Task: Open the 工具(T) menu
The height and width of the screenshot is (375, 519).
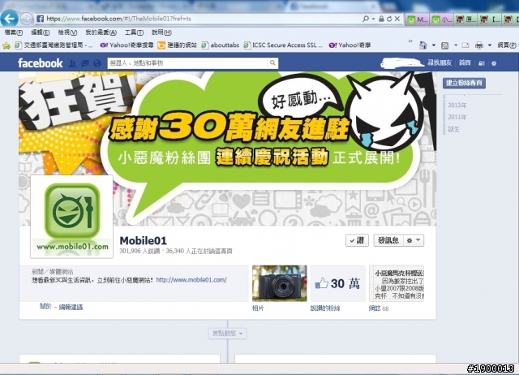Action: coord(134,32)
